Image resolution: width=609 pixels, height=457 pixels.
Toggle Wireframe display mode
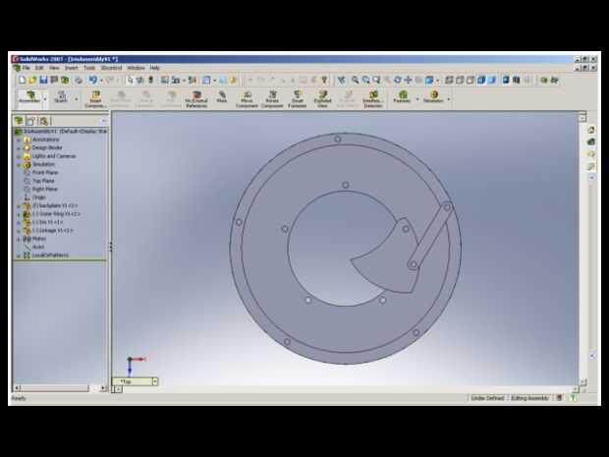(449, 80)
